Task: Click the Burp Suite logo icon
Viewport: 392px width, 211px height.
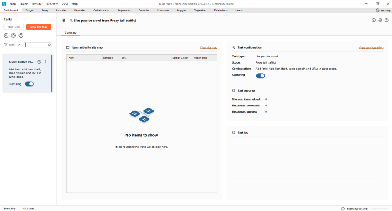Action: (4, 4)
